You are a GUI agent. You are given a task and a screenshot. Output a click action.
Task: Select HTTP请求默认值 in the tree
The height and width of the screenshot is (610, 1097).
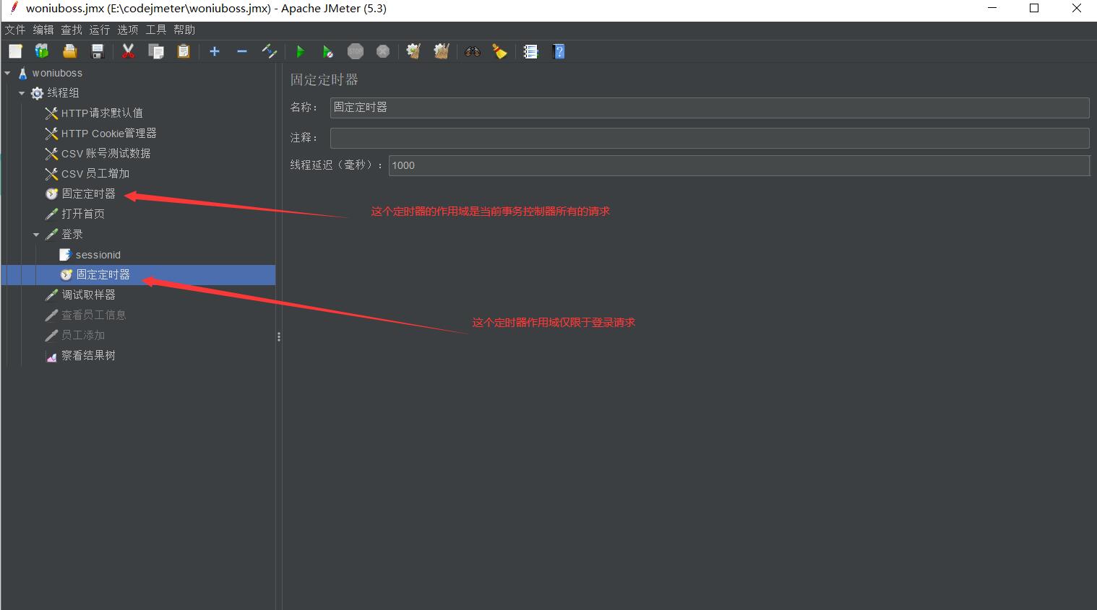coord(102,113)
